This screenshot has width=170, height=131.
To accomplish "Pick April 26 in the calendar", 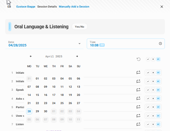I will (70, 103).
